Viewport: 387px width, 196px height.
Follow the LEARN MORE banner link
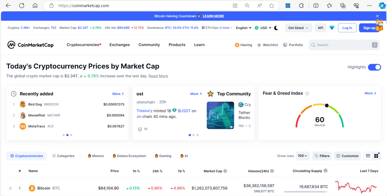[213, 16]
